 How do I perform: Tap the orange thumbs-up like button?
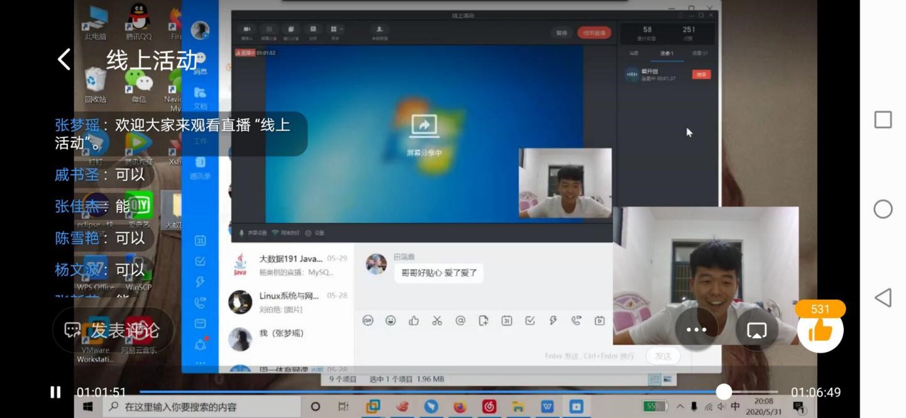pyautogui.click(x=820, y=330)
